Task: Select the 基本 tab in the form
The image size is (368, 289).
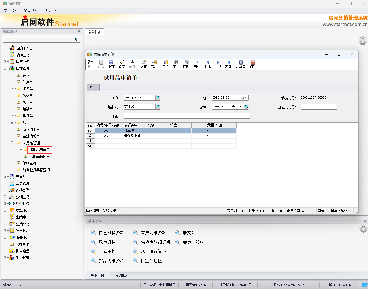Action: 93,88
